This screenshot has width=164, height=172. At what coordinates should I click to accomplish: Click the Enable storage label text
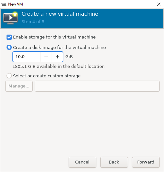pyautogui.click(x=54, y=37)
